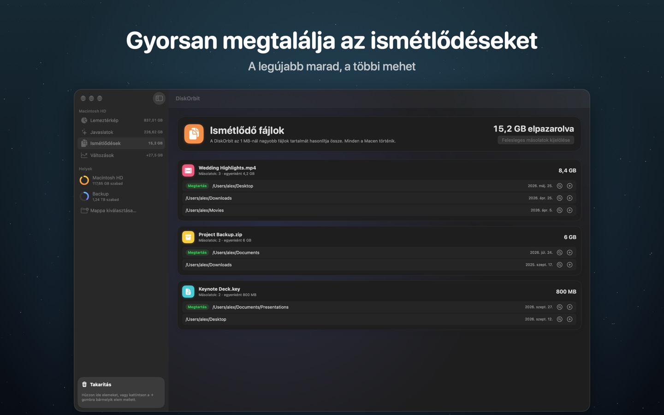Click Megtartás badge on Presentations row
The width and height of the screenshot is (664, 415).
click(197, 307)
